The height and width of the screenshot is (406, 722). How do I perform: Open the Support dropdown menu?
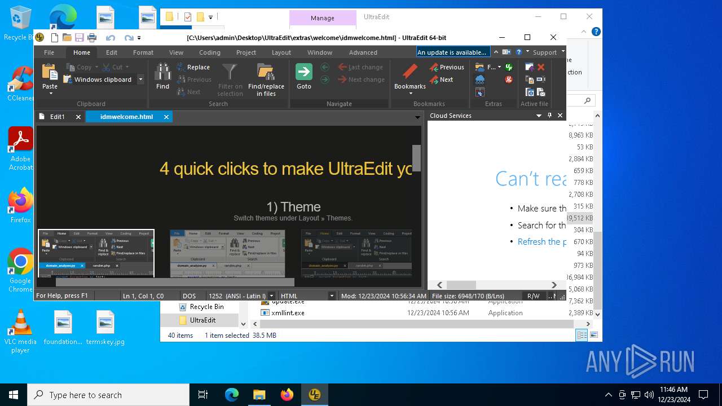549,52
